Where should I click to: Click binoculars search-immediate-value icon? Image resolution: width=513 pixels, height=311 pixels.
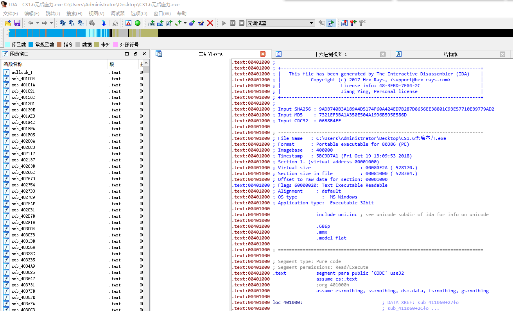(63, 23)
